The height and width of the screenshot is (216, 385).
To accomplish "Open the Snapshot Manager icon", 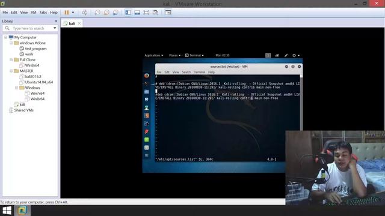I will (x=115, y=12).
